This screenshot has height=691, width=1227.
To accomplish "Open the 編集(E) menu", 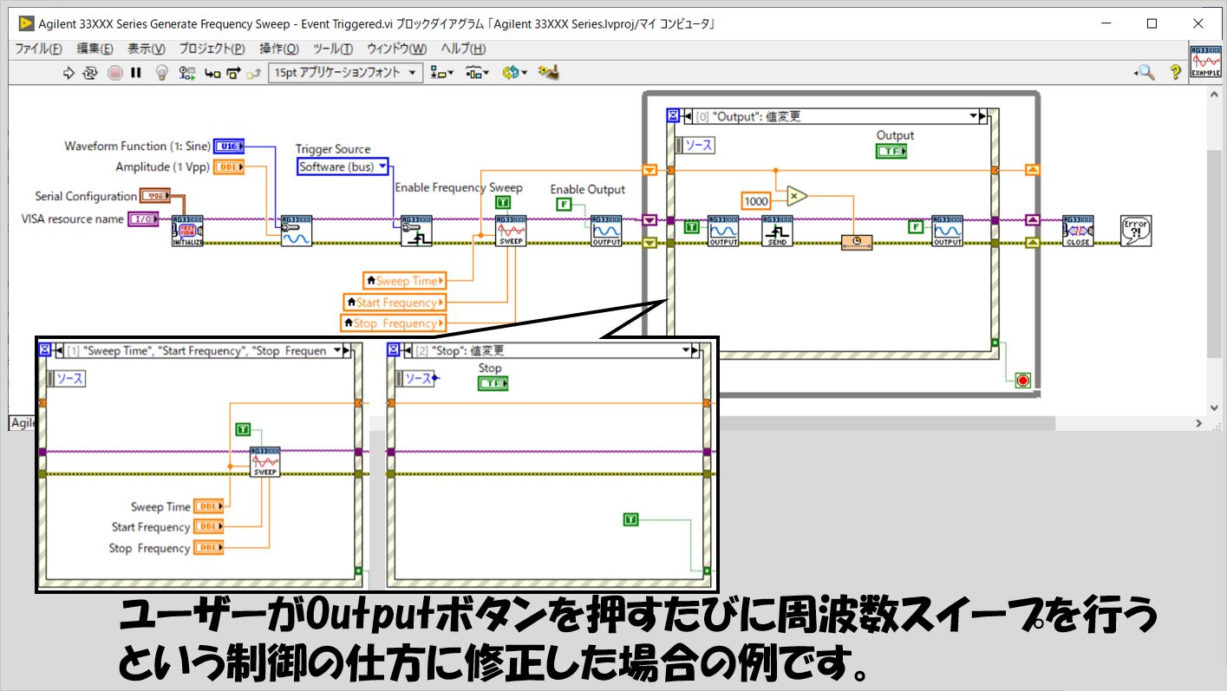I will (95, 49).
